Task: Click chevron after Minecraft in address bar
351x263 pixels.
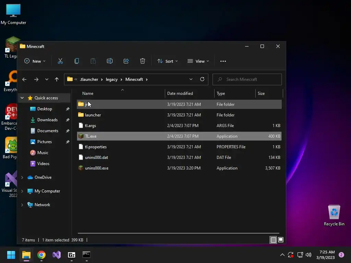Action: click(147, 79)
